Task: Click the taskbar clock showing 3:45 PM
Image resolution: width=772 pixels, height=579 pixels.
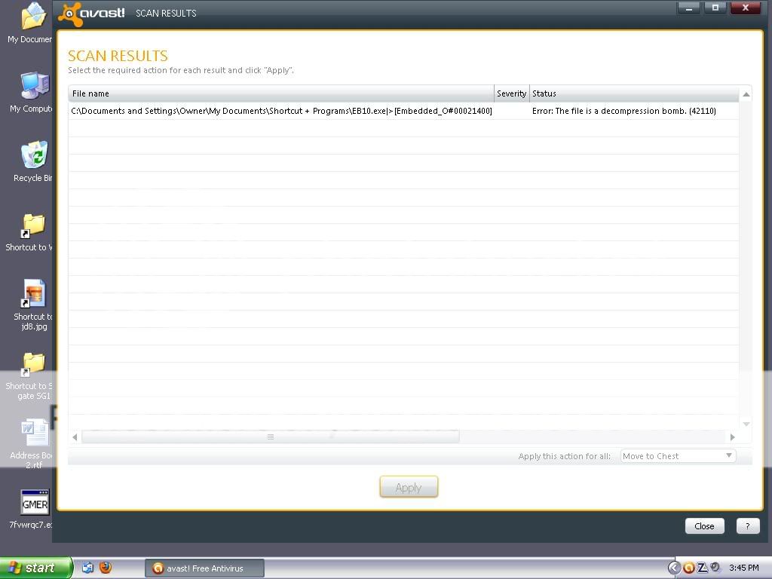Action: click(x=744, y=568)
